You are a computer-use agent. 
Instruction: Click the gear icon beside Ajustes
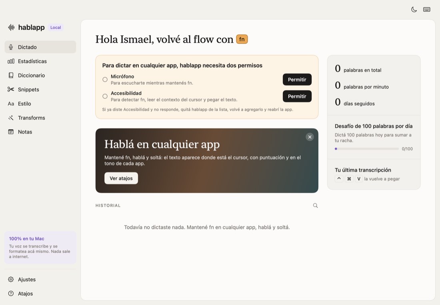[11, 279]
